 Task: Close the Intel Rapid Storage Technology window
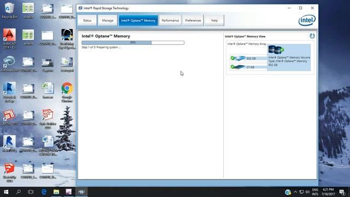click(x=312, y=8)
